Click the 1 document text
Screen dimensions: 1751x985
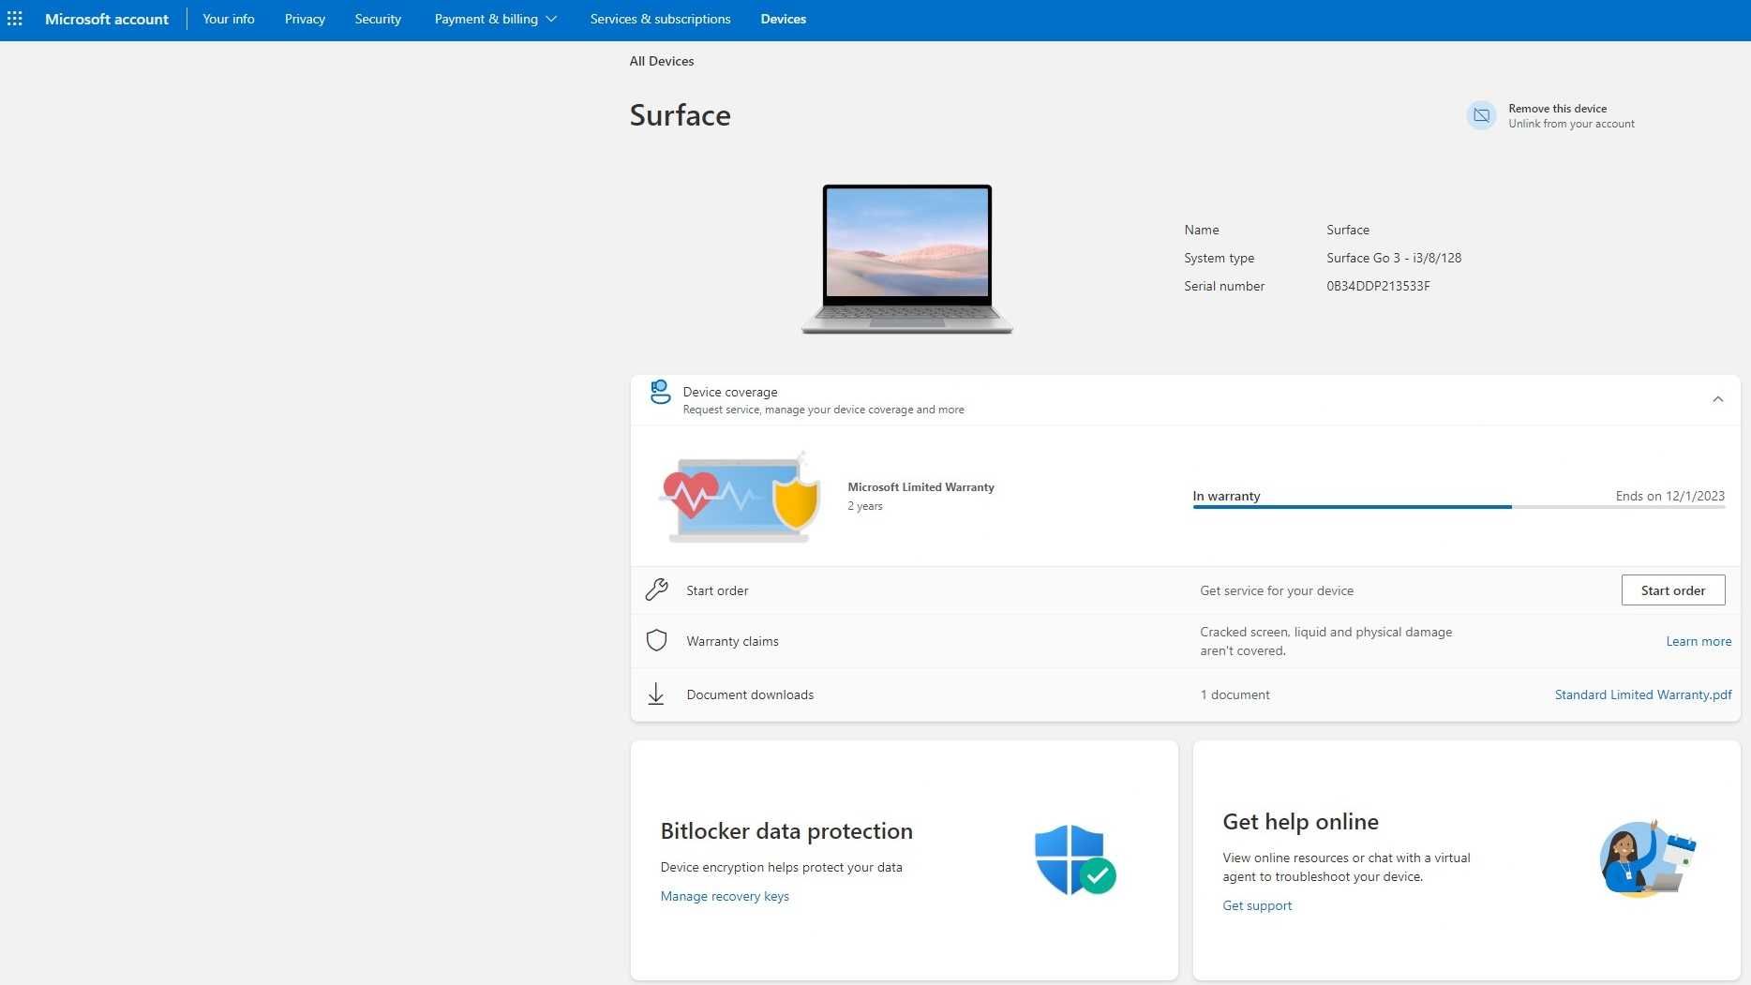tap(1235, 694)
